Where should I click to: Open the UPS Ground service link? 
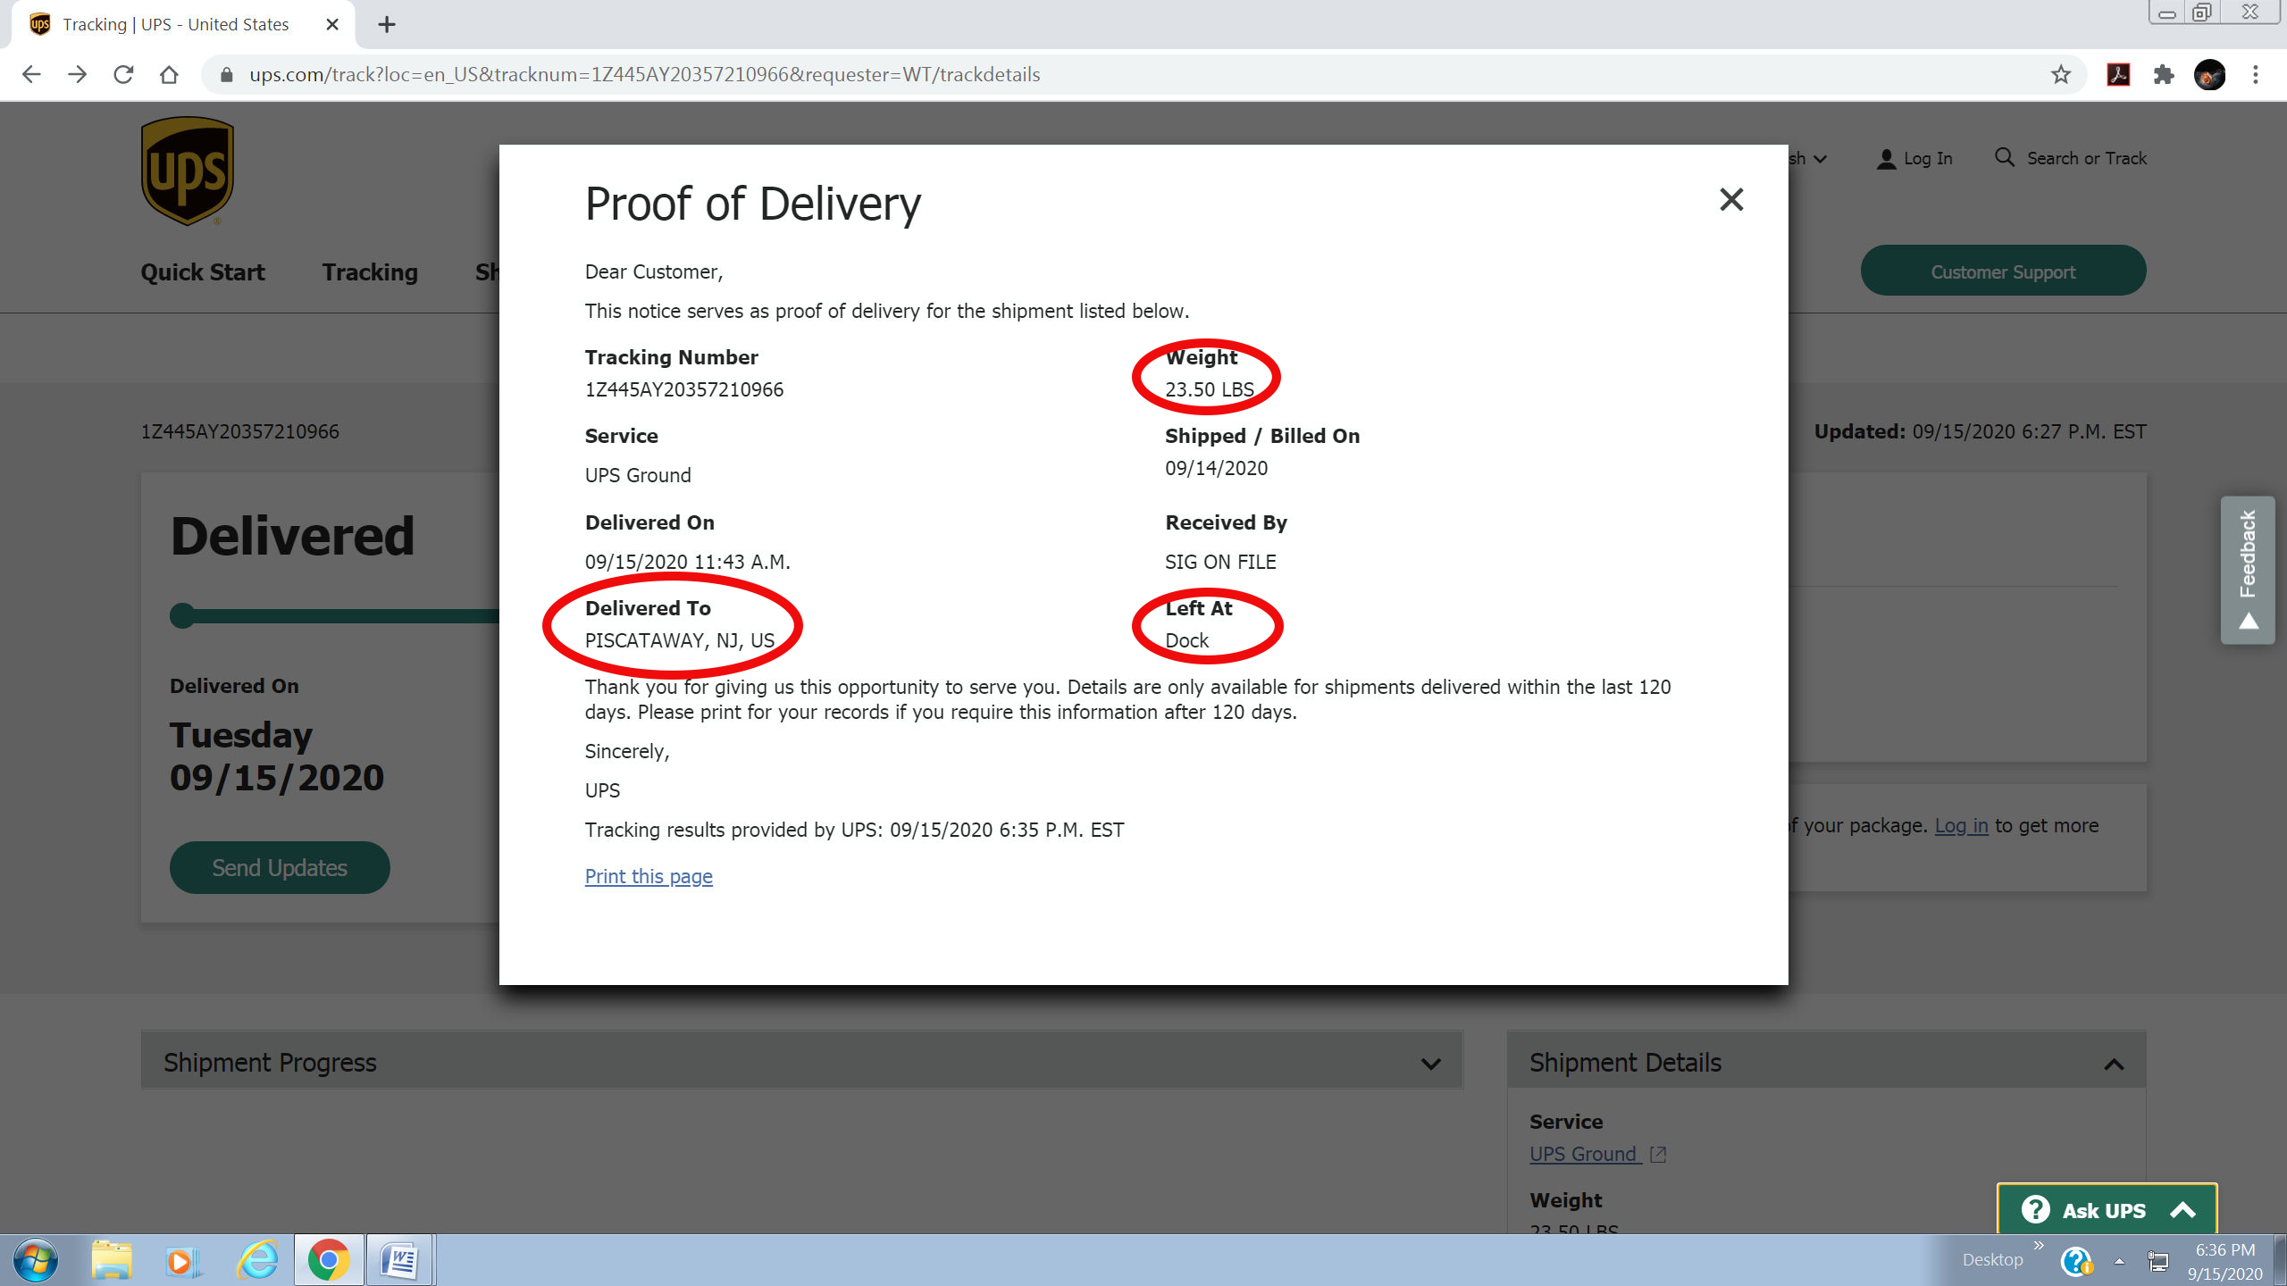[x=1597, y=1154]
